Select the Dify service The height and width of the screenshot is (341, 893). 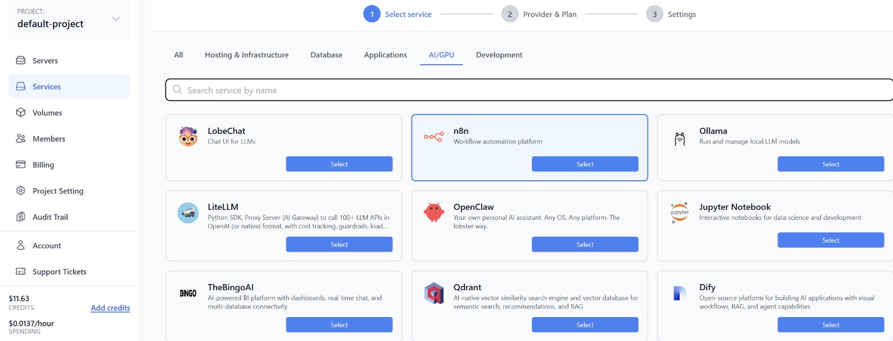[x=830, y=325]
